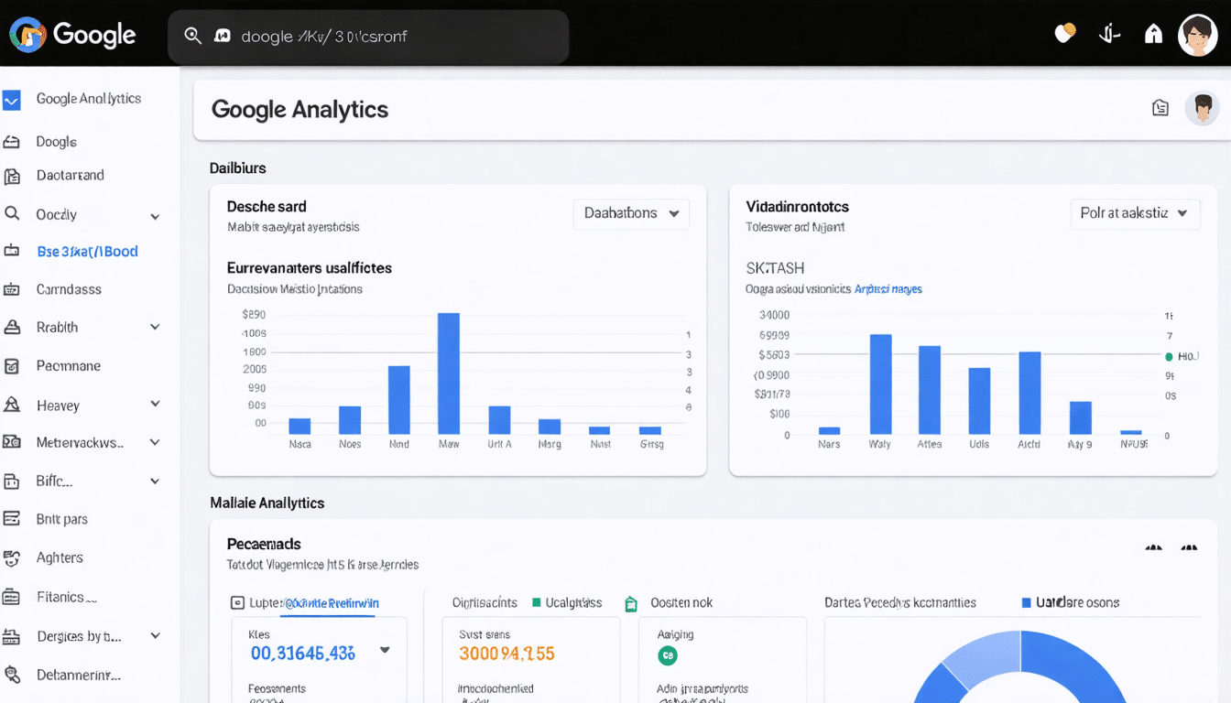Open dropdown arrow next to 00,31645,436 value
1231x703 pixels.
pyautogui.click(x=385, y=651)
